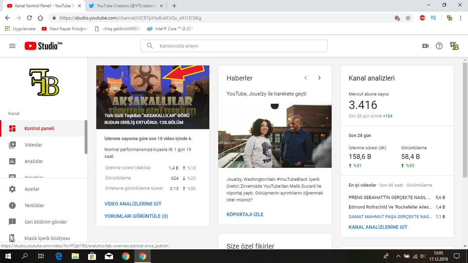Screen dimensions: 468x263
Task: Click the red YAB extension icon
Action: tap(422, 18)
